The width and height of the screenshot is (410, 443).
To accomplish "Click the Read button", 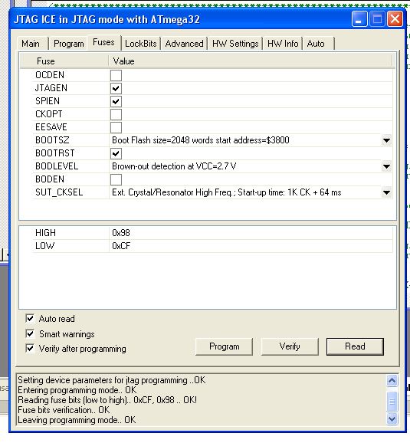I will pos(355,346).
